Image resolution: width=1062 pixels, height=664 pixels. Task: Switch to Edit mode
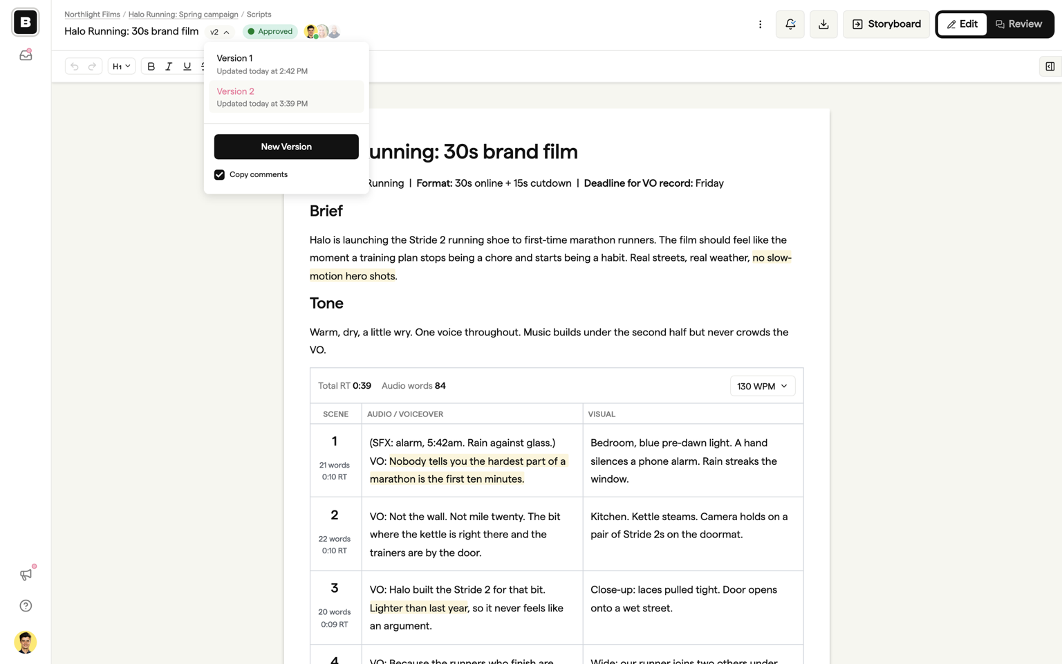pos(962,24)
